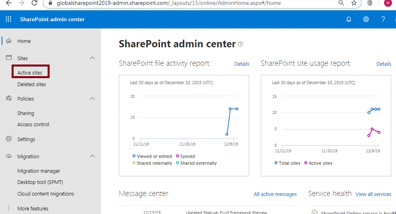Toggle Active sites legend series

(x=318, y=163)
